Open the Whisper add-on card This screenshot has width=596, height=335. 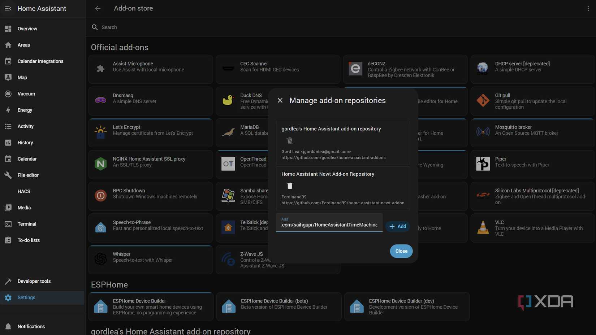coord(151,260)
